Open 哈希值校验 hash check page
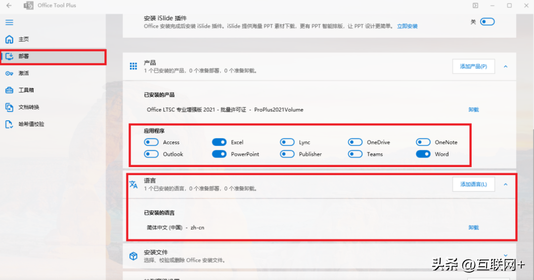The image size is (534, 280). click(x=53, y=124)
